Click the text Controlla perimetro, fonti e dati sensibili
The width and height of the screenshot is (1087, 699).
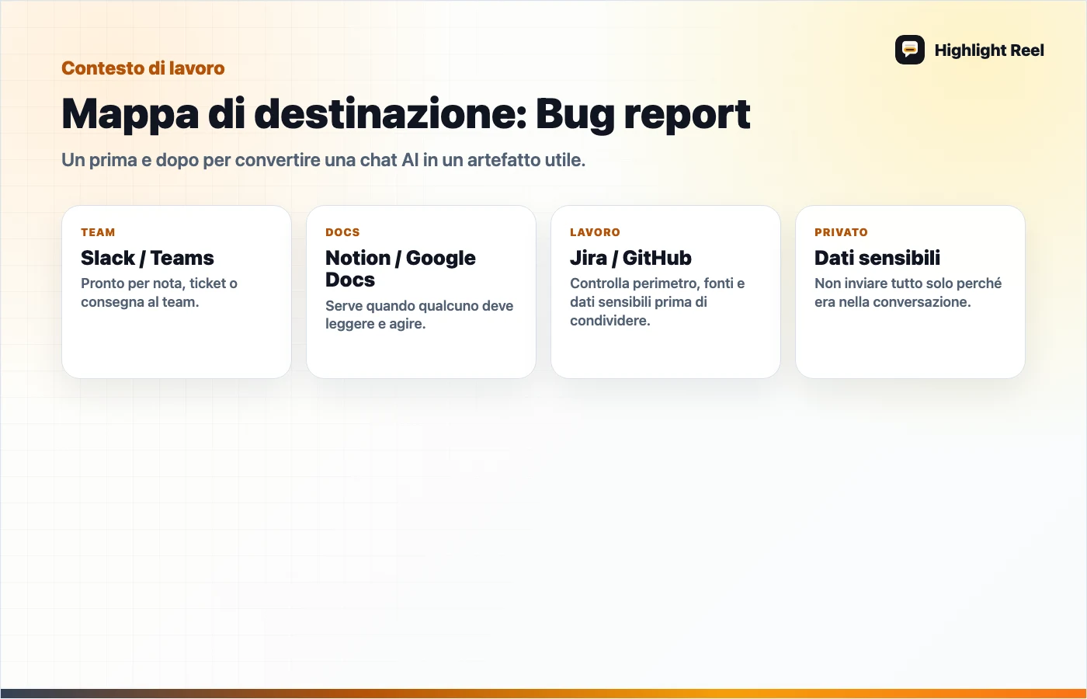658,302
